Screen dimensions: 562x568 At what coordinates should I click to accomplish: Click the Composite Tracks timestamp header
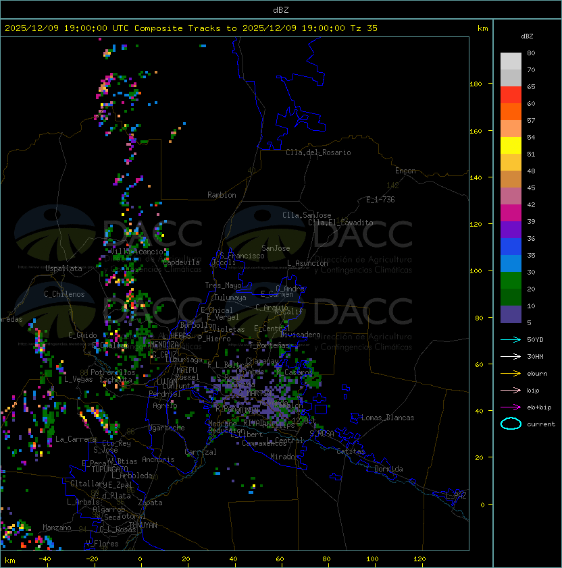(x=191, y=28)
